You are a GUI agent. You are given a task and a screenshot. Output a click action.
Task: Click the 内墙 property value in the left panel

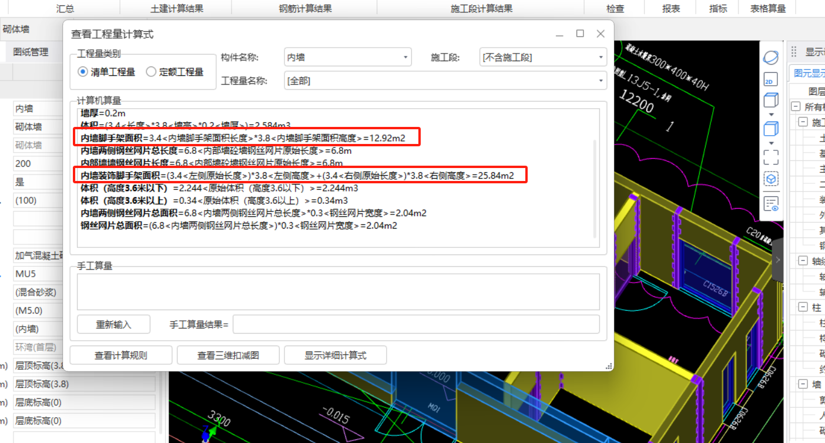38,109
